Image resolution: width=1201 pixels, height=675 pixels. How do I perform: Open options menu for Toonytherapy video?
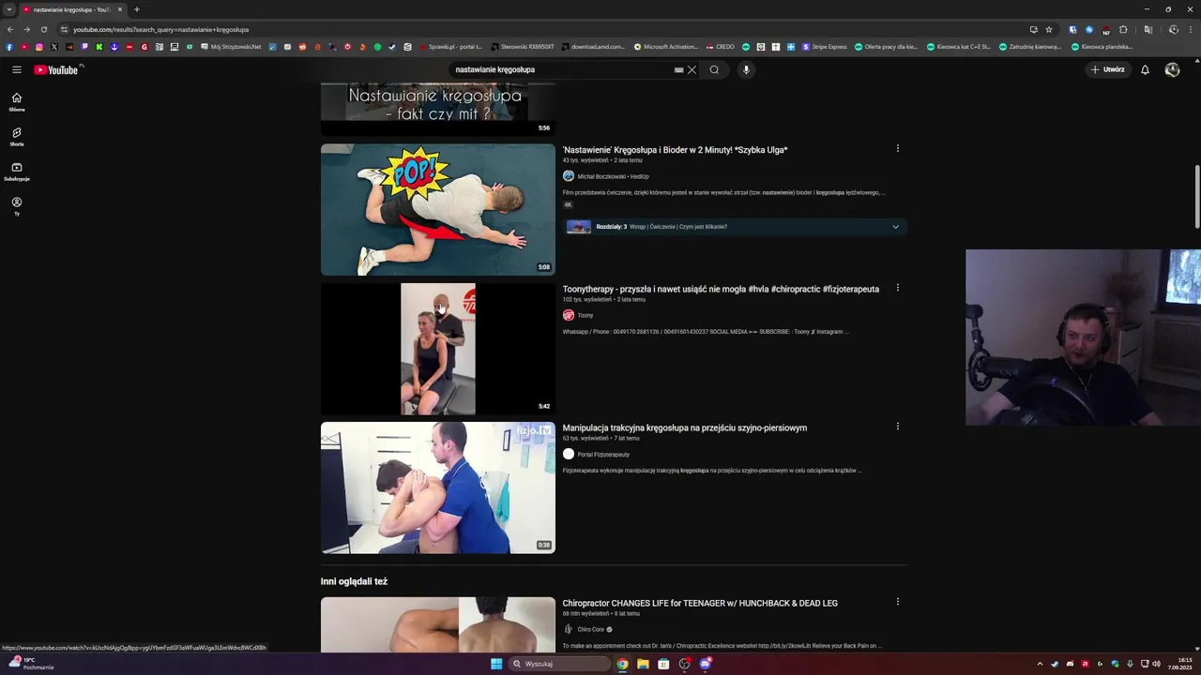click(898, 288)
